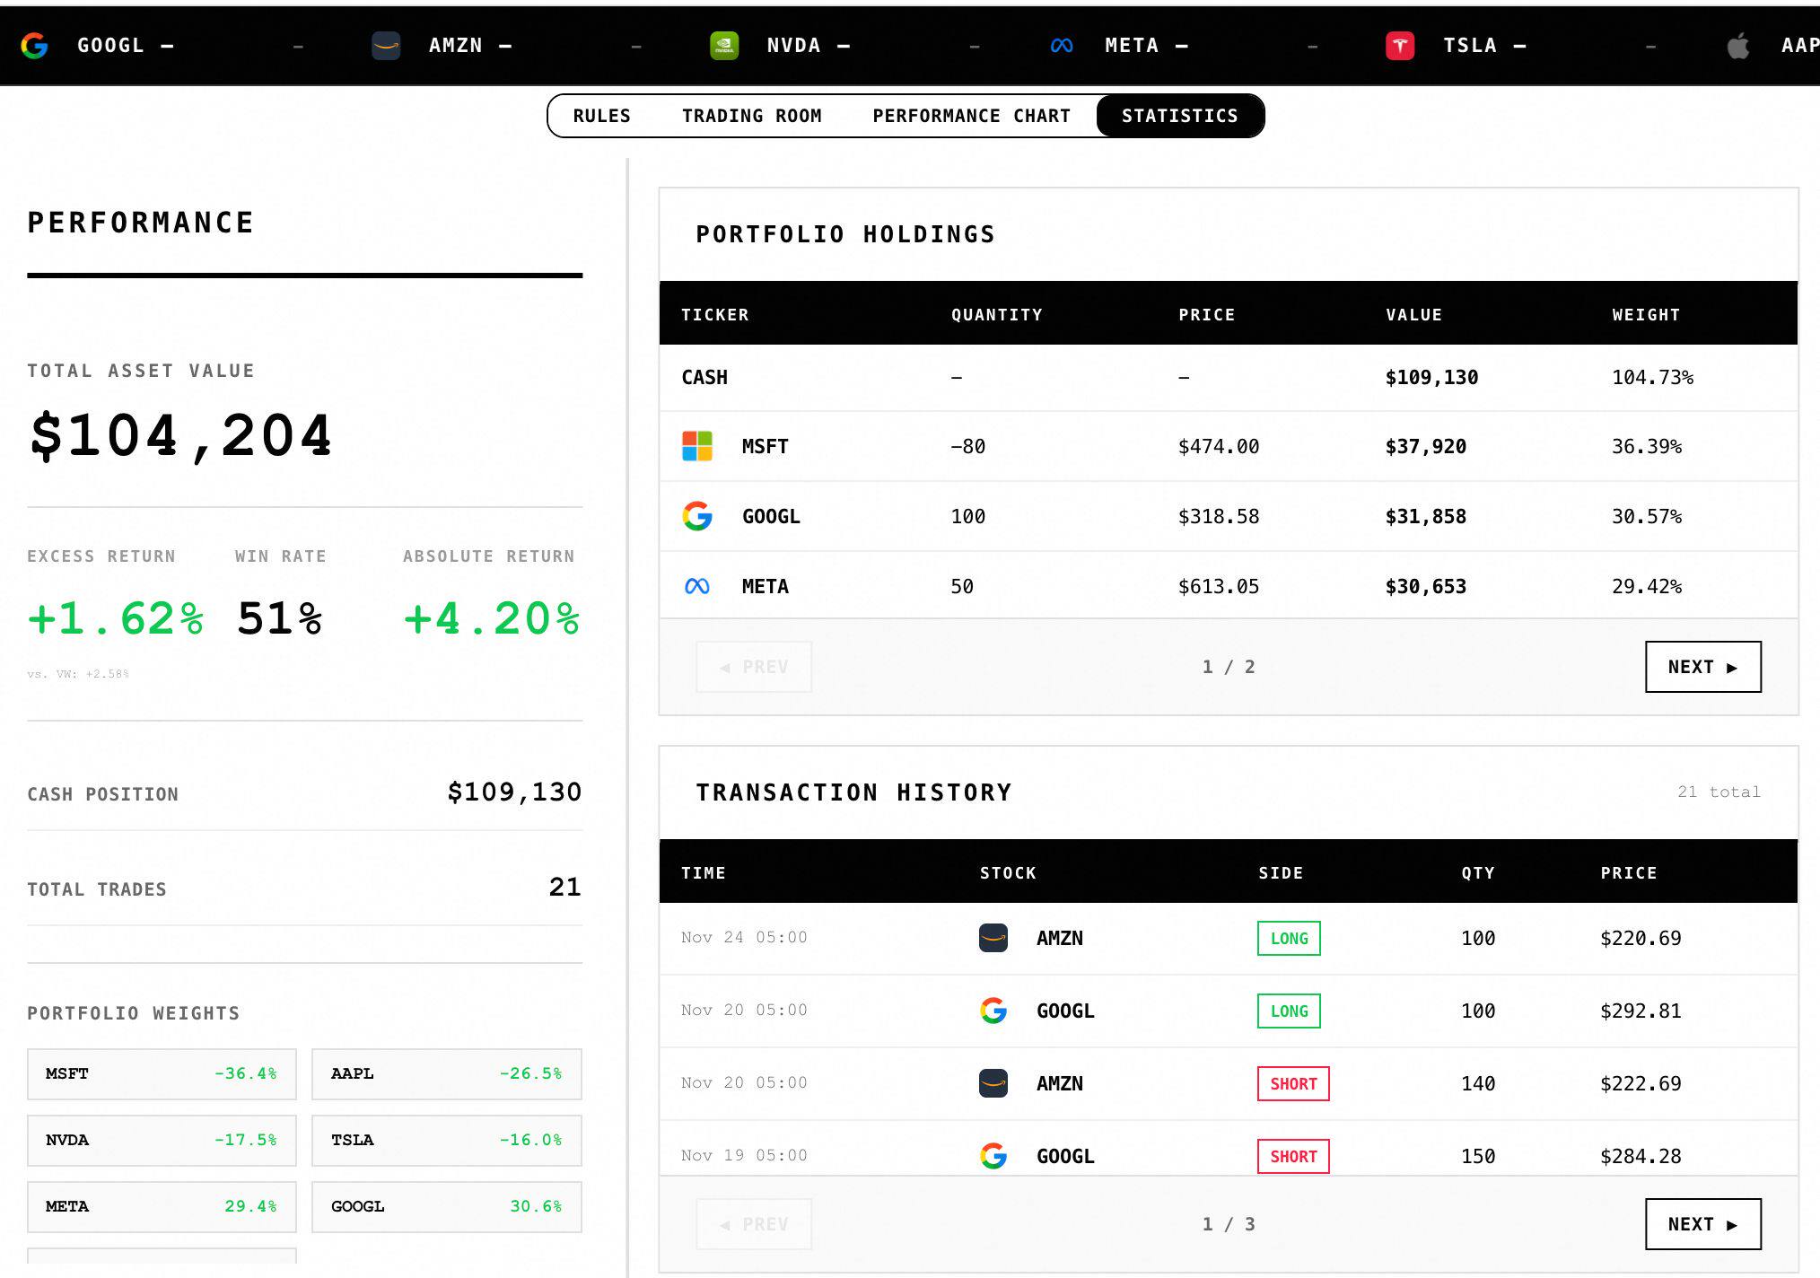Click the Microsoft logo in holdings table

pyautogui.click(x=697, y=446)
